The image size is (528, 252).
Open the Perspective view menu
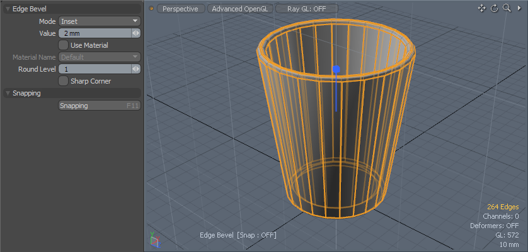180,9
